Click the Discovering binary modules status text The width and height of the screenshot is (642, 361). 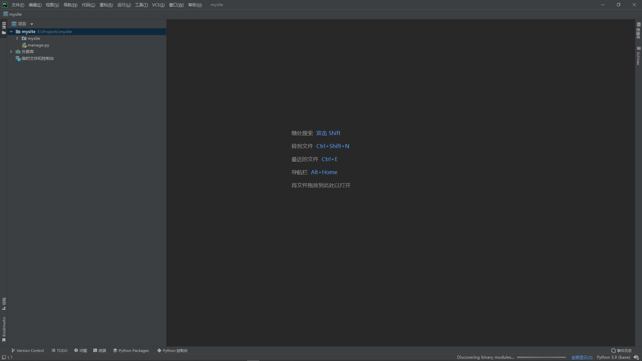point(486,357)
